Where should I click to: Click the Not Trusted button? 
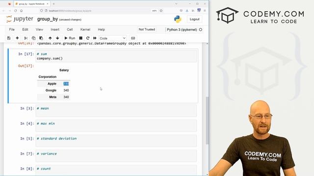pos(147,29)
